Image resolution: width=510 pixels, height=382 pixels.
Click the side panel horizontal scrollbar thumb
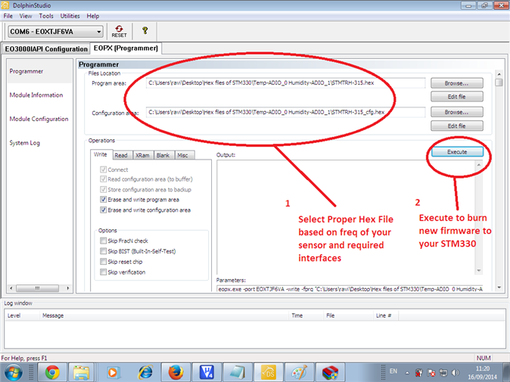37,288
